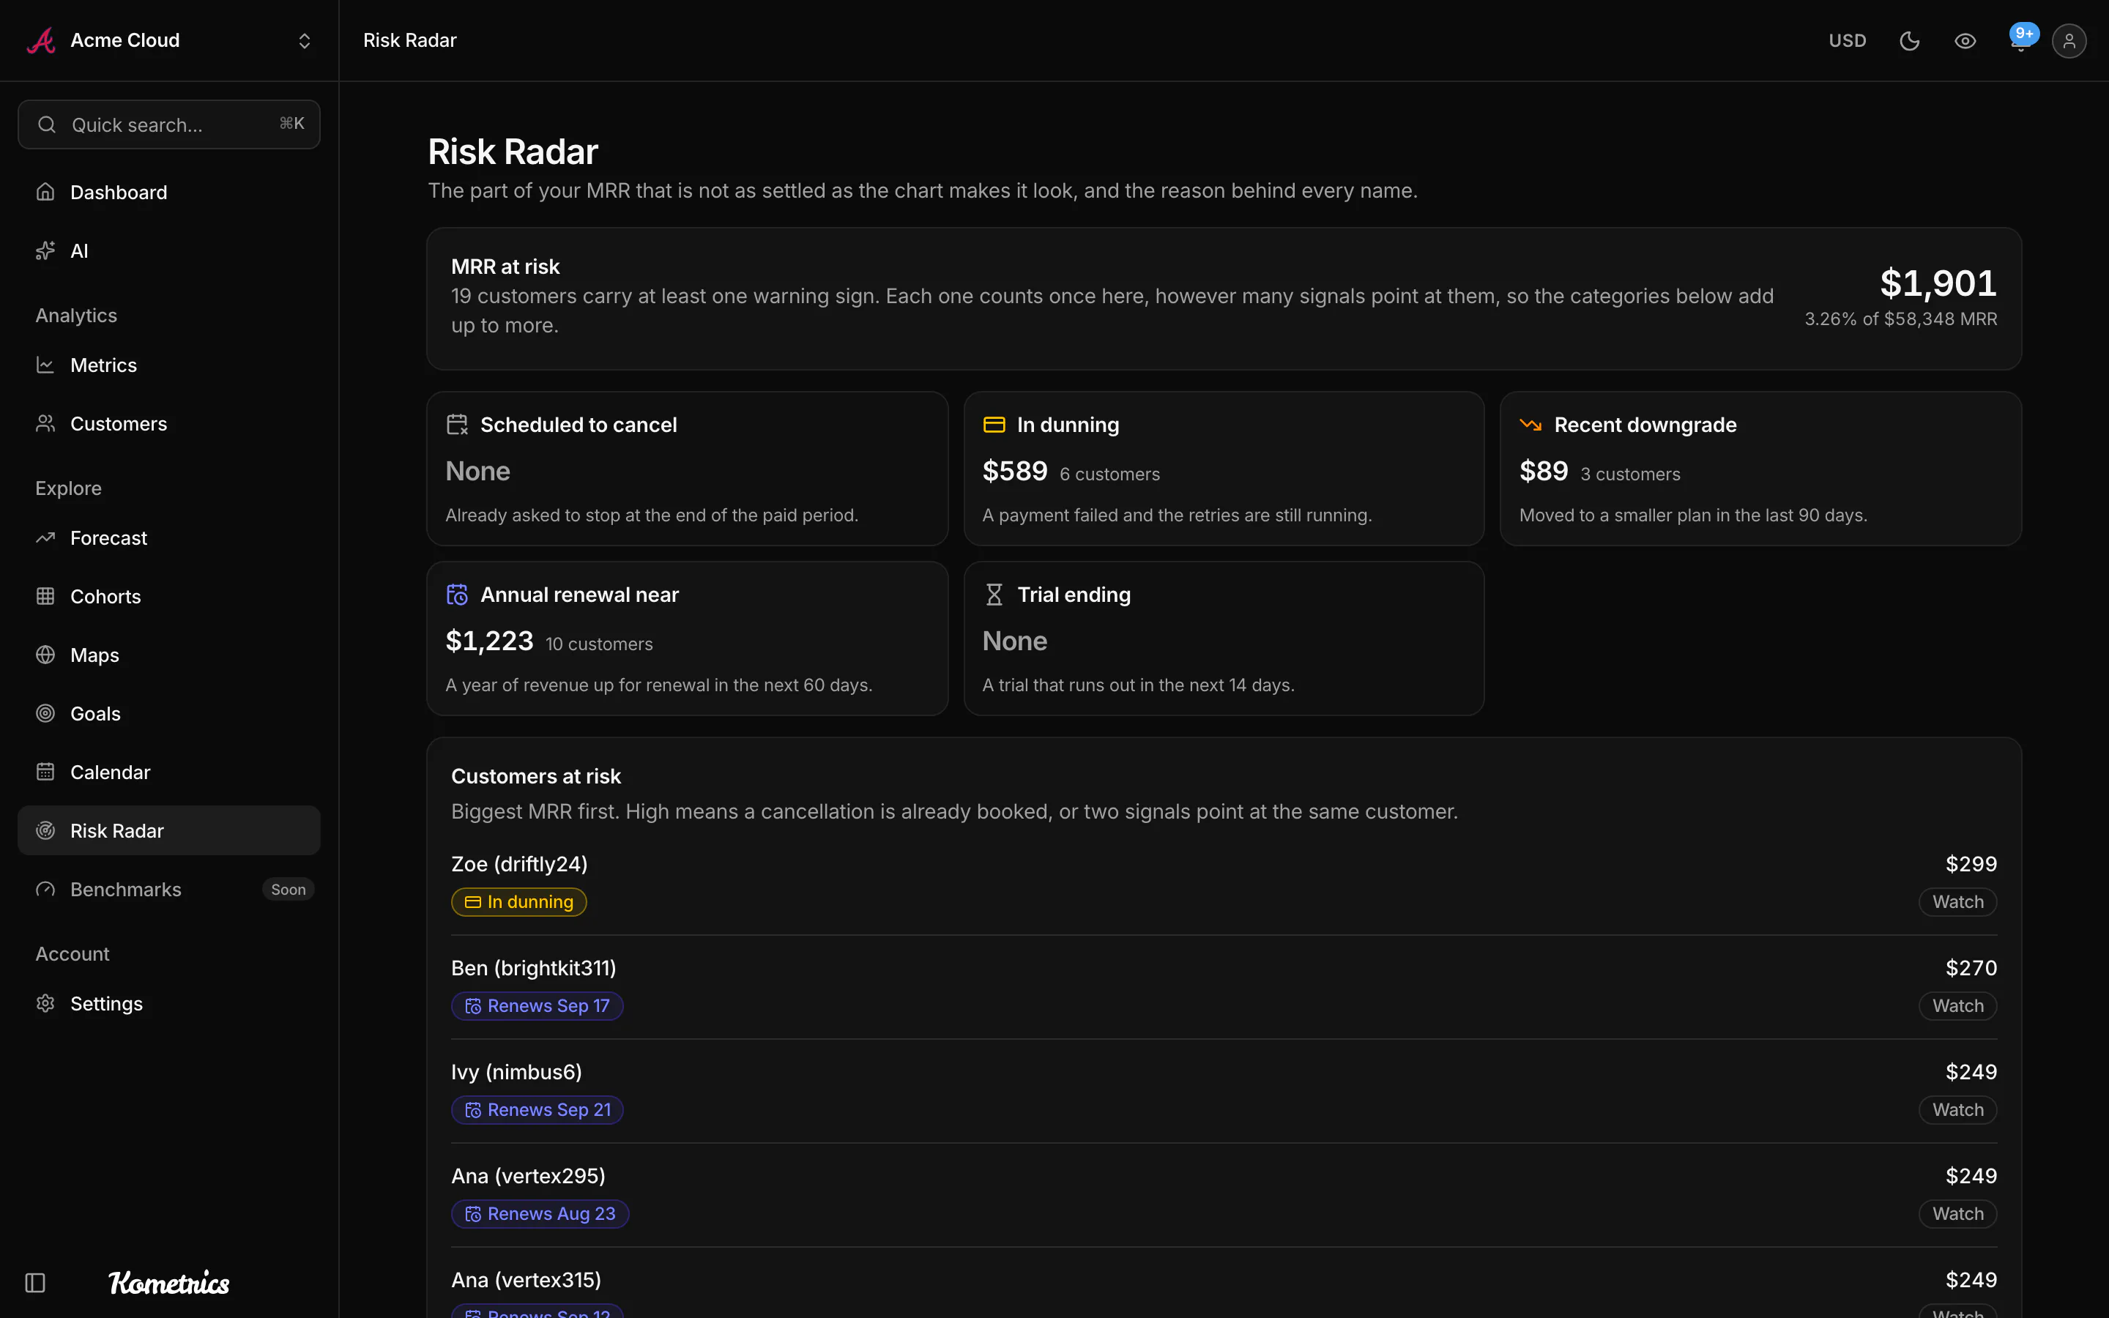Click the Maps globe icon
The height and width of the screenshot is (1318, 2109).
(45, 655)
